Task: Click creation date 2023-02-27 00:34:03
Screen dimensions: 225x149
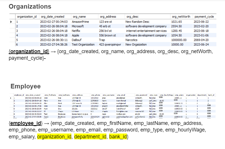Action: [54, 22]
